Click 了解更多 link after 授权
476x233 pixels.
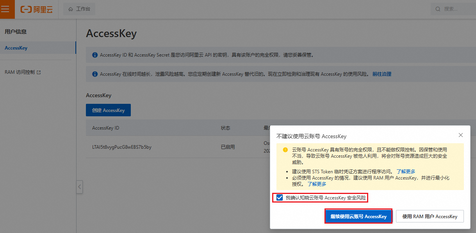317,184
